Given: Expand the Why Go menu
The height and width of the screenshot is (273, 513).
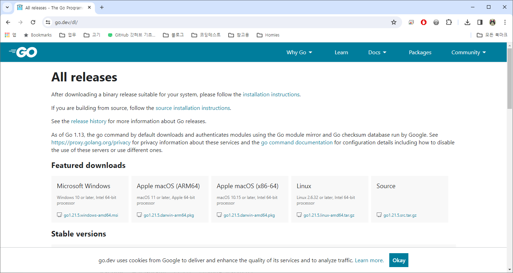Looking at the screenshot, I should (x=299, y=52).
